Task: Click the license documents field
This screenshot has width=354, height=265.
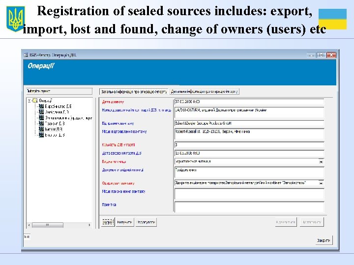Action: 249,172
